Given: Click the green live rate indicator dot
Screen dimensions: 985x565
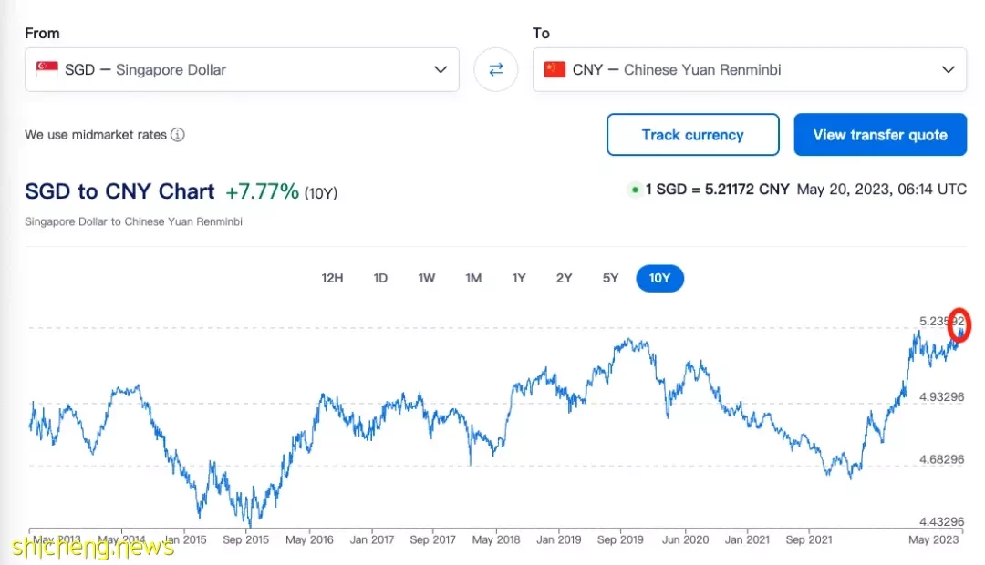Looking at the screenshot, I should point(634,190).
